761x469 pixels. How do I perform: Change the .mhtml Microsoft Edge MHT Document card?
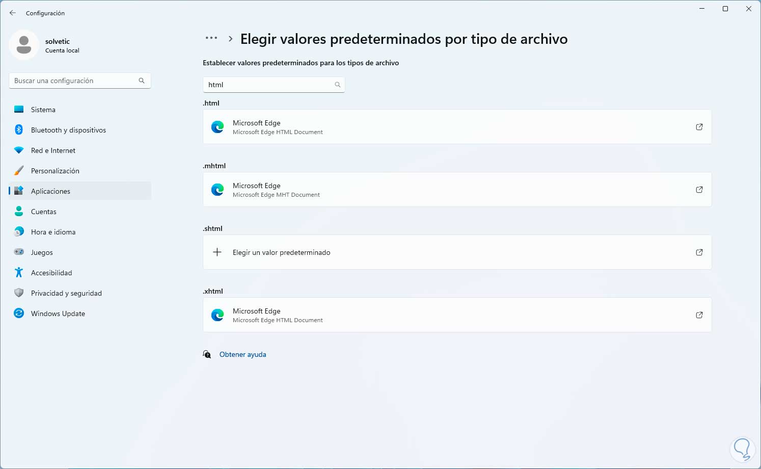(x=457, y=190)
